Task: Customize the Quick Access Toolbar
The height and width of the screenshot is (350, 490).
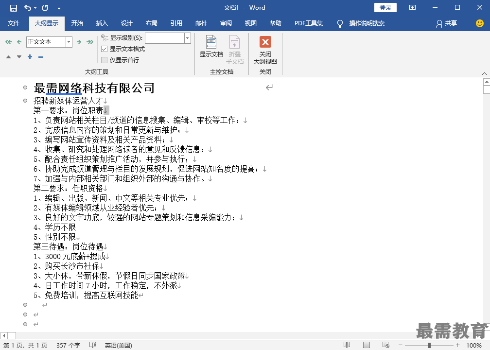Action: (x=59, y=8)
